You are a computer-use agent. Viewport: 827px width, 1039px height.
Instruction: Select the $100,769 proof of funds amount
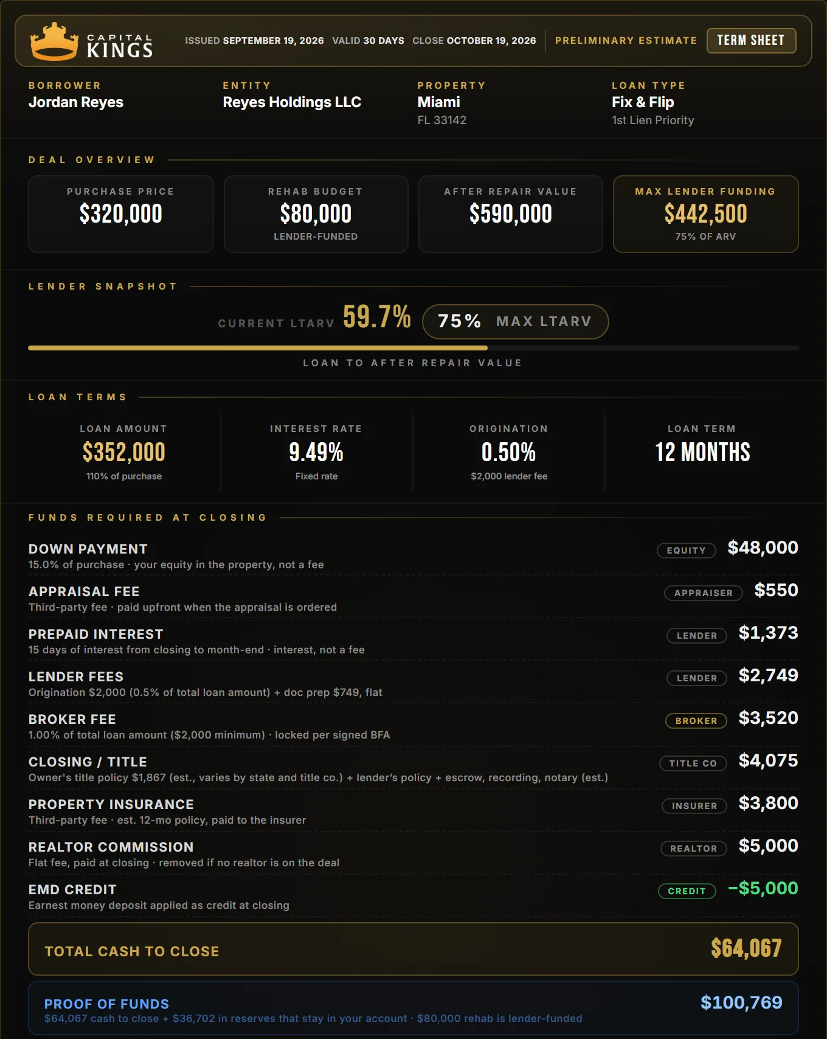coord(742,1003)
